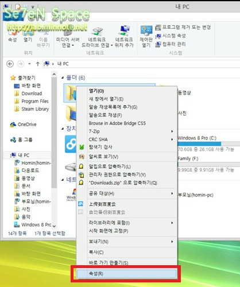Click the 사진 folder in content pane

(x=182, y=113)
